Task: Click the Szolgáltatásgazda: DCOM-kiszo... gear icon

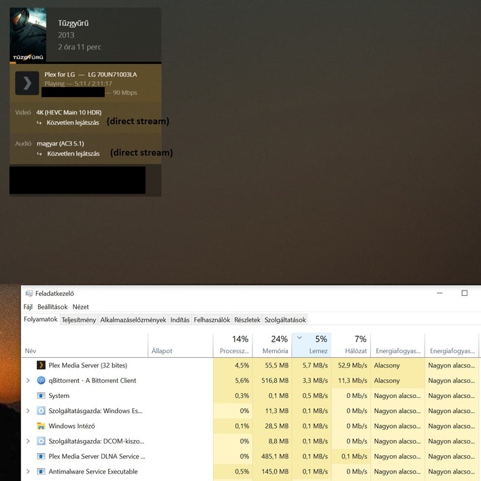Action: coord(41,441)
